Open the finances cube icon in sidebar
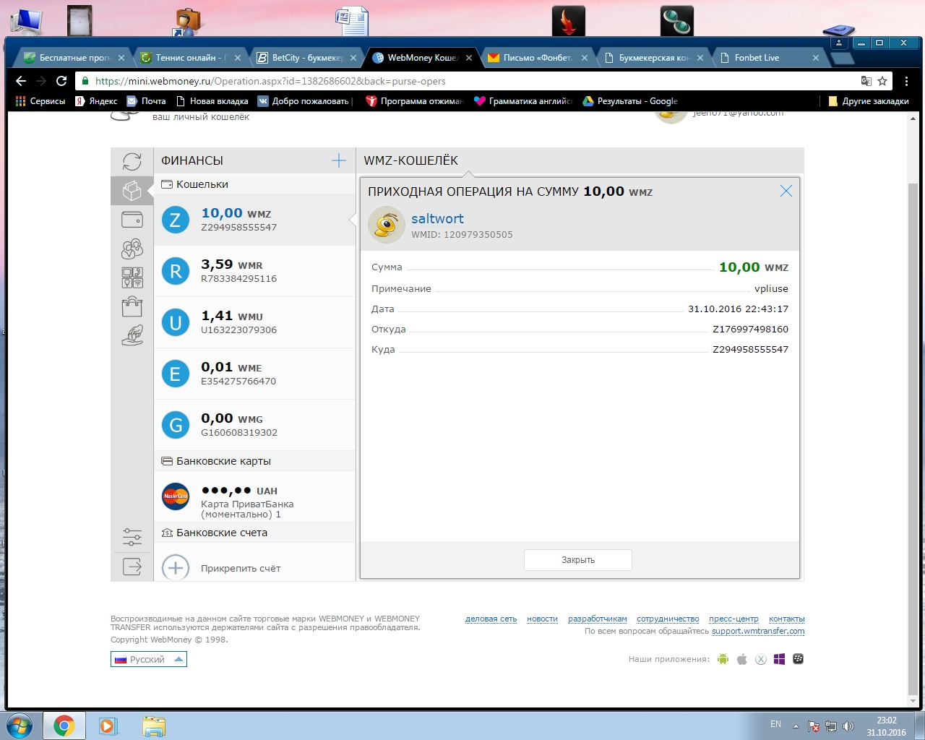Viewport: 925px width, 740px height. pyautogui.click(x=132, y=191)
